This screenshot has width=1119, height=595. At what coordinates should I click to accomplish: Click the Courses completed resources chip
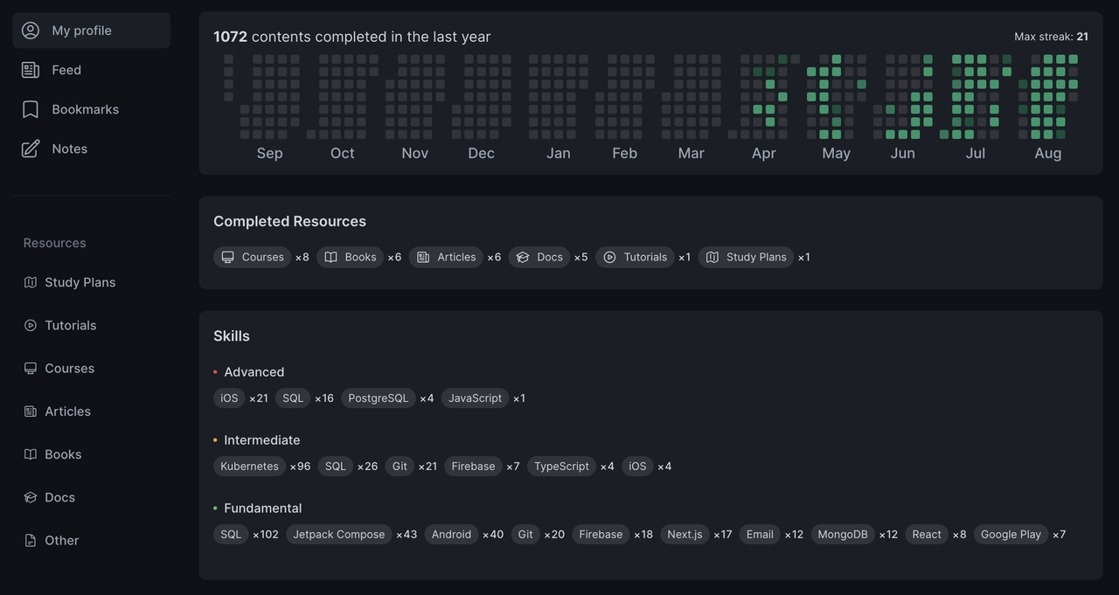coord(252,257)
